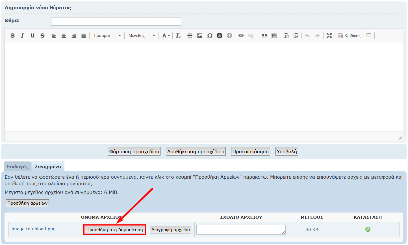Image resolution: width=408 pixels, height=245 pixels.
Task: Select the Συνημμένα tab
Action: [48, 166]
